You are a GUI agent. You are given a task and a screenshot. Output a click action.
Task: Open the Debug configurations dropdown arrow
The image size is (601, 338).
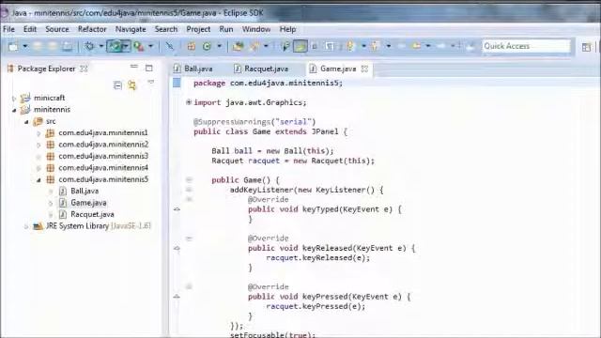click(x=101, y=46)
